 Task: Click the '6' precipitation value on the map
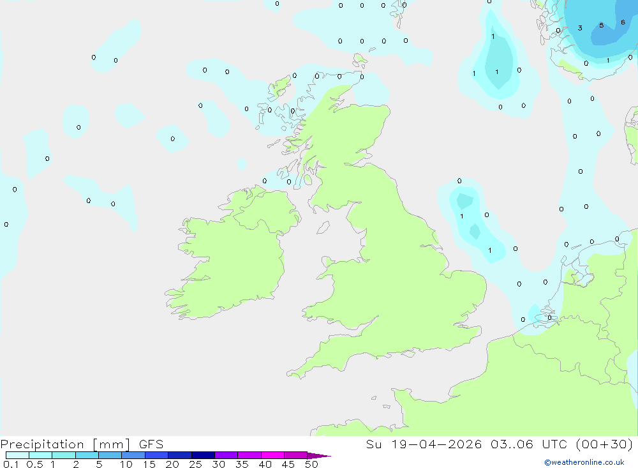(623, 22)
